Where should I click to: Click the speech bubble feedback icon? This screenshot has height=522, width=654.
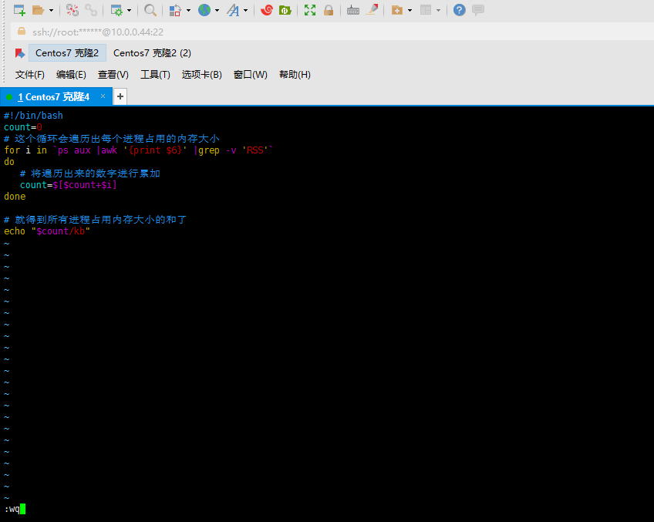[478, 10]
